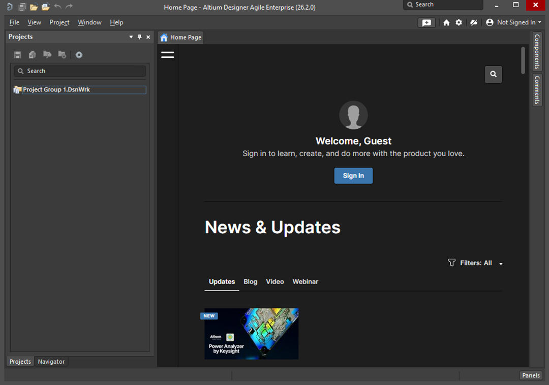549x385 pixels.
Task: Open the Project menu
Action: coord(59,22)
